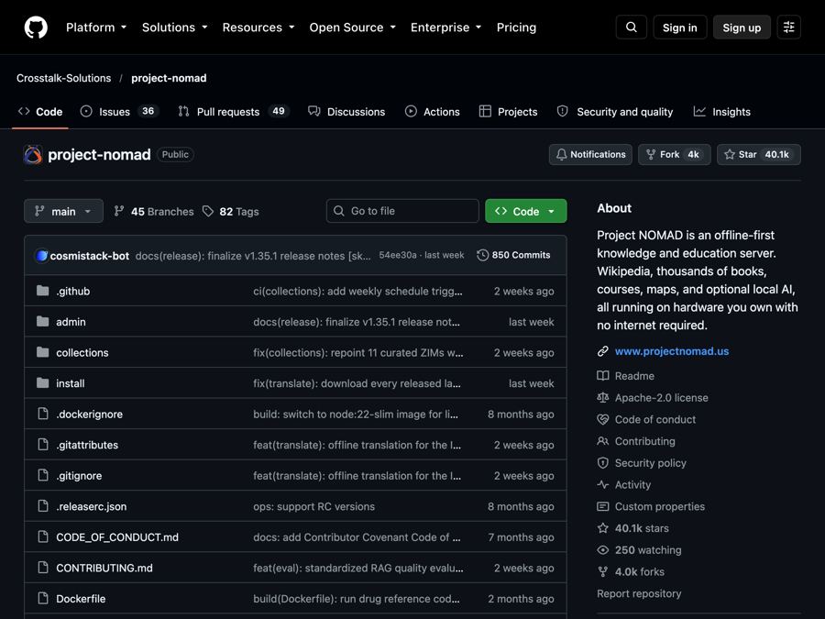Open the Actions tab
Image resolution: width=825 pixels, height=619 pixels.
coord(433,112)
